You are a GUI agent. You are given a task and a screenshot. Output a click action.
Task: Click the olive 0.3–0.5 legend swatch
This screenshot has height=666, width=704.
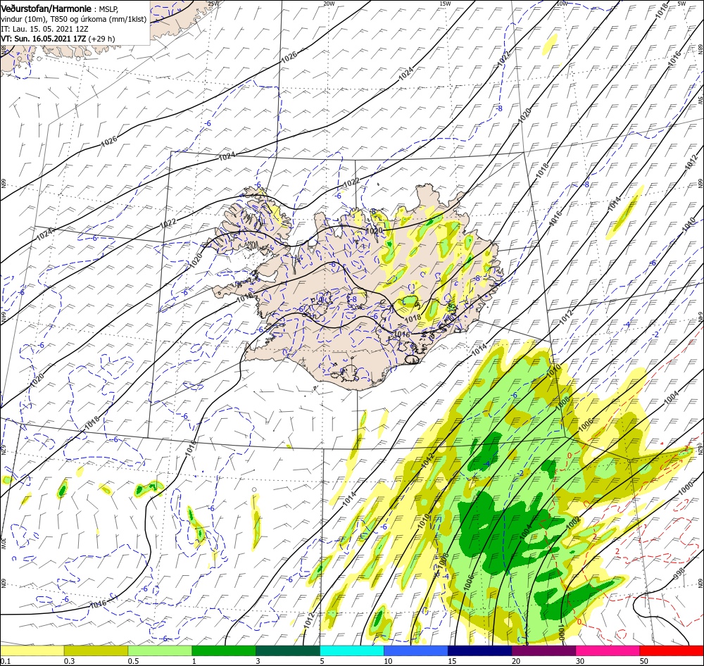point(96,651)
